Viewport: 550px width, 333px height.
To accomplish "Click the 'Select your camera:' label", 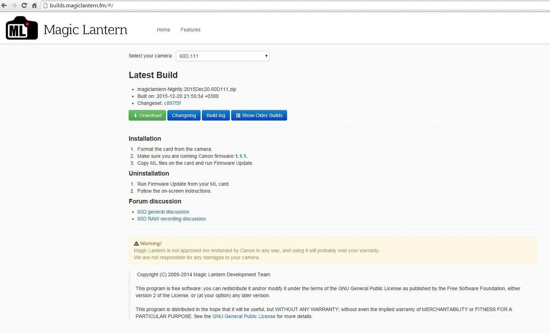I will [151, 56].
